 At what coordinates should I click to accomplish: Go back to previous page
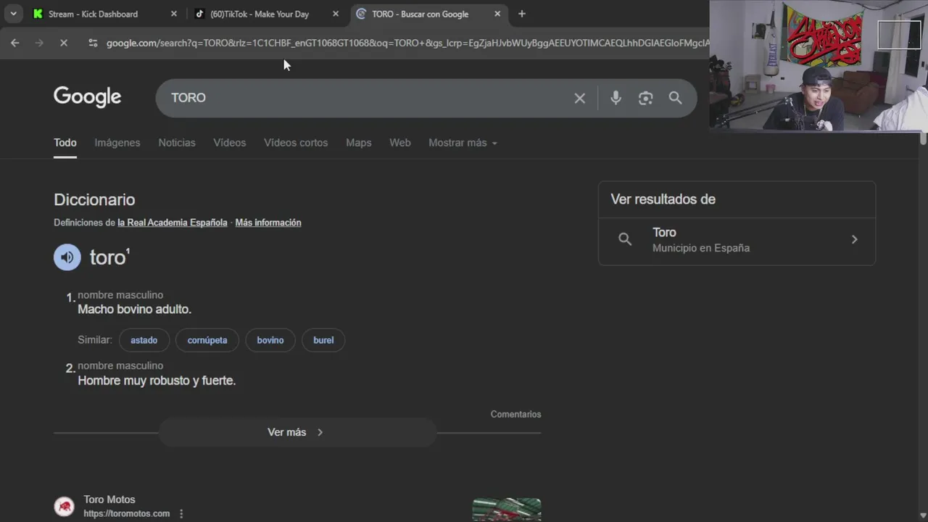point(15,43)
